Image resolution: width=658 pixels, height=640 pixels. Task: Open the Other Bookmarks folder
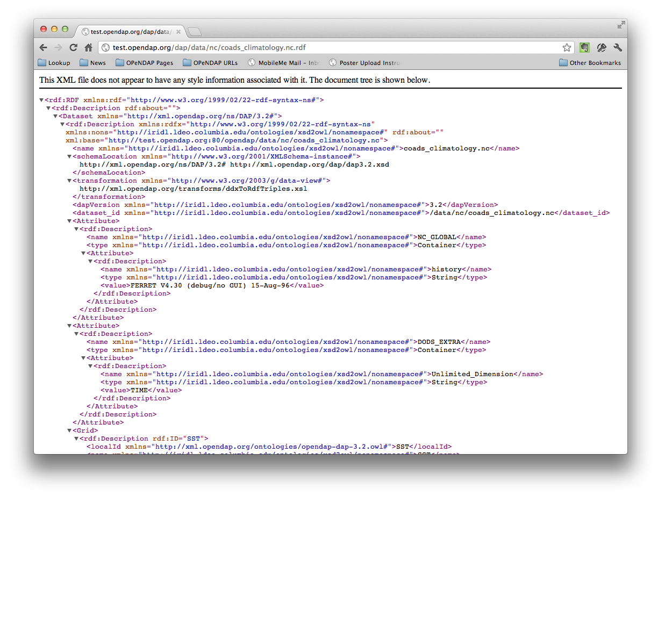590,63
